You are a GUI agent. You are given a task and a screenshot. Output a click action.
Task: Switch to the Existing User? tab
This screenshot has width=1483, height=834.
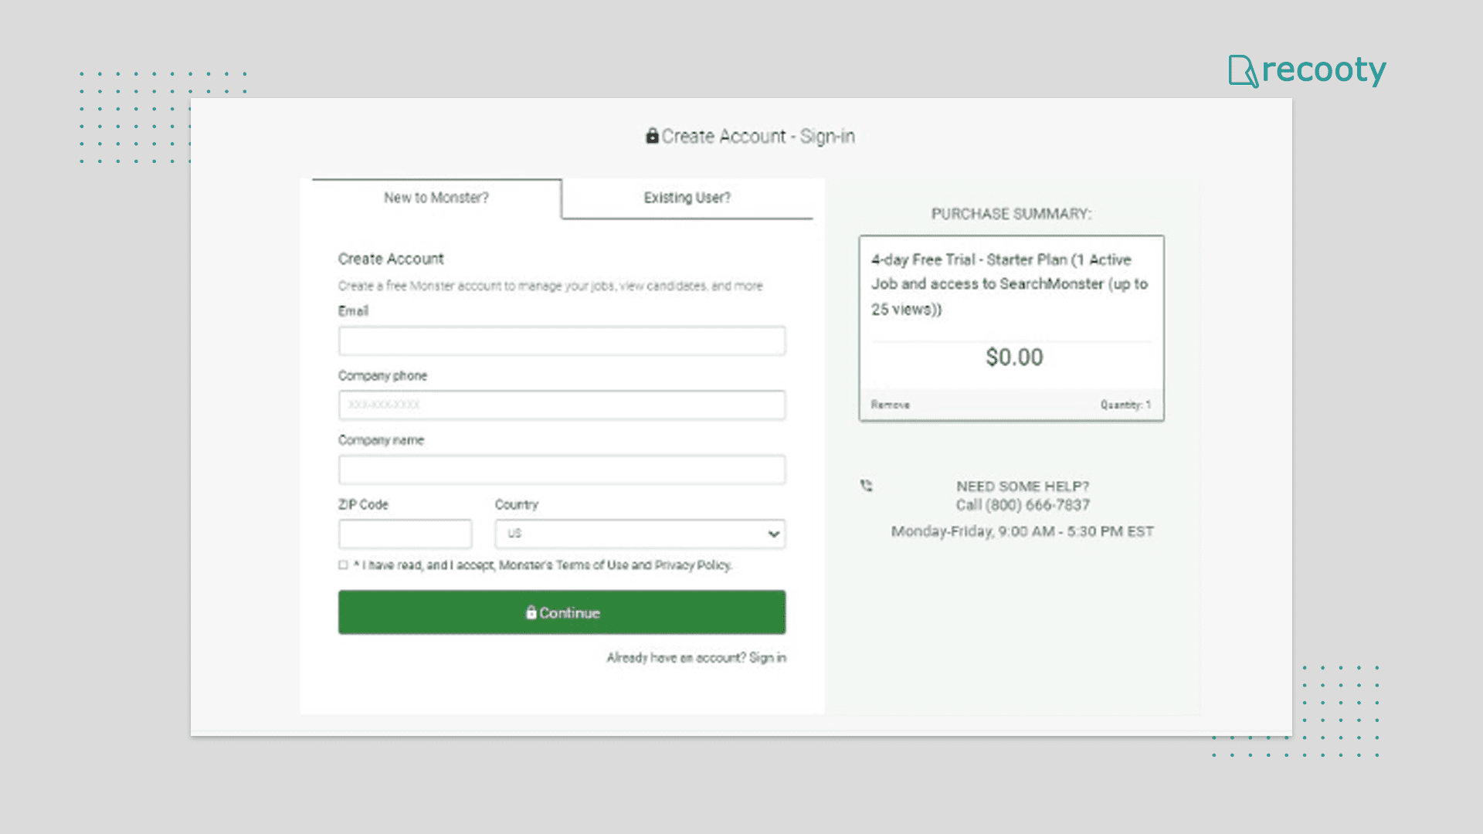click(x=687, y=198)
